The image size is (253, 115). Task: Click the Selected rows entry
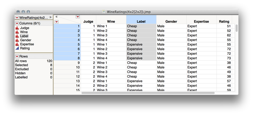[x=34, y=65]
